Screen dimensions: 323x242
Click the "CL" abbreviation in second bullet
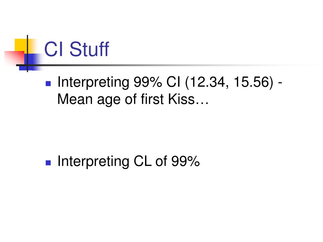click(143, 161)
